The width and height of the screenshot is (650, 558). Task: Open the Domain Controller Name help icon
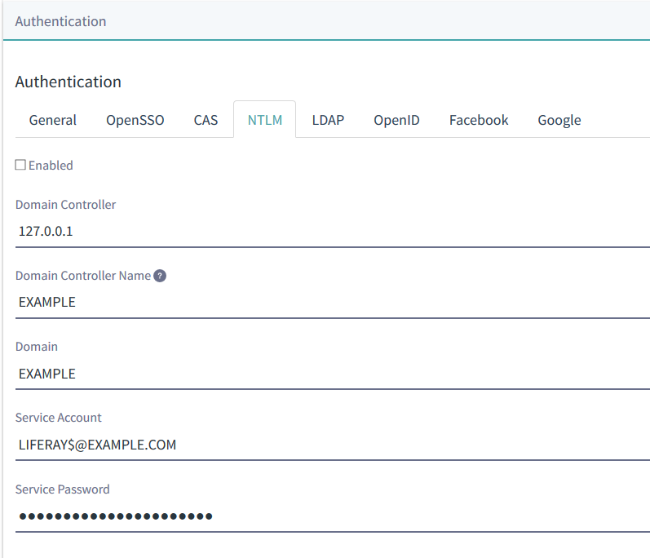[160, 276]
